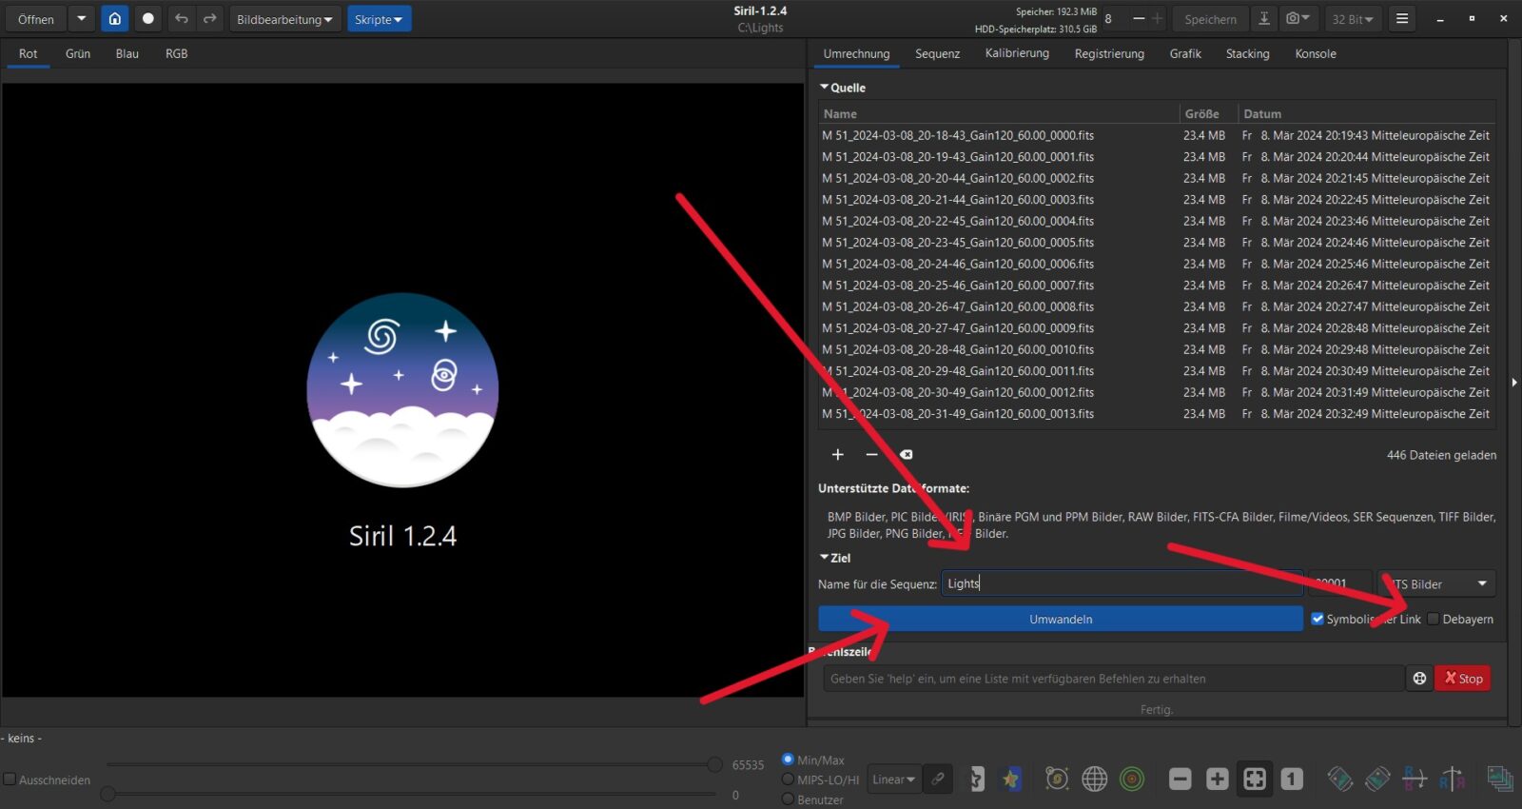Open the snapshot camera menu

(x=1298, y=19)
